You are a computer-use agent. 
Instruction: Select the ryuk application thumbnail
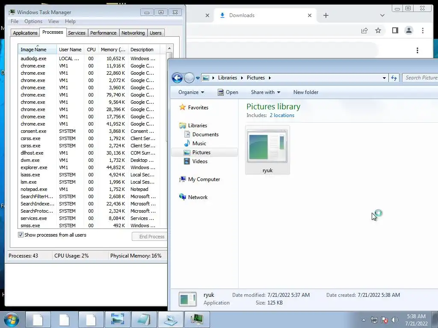[x=267, y=150]
